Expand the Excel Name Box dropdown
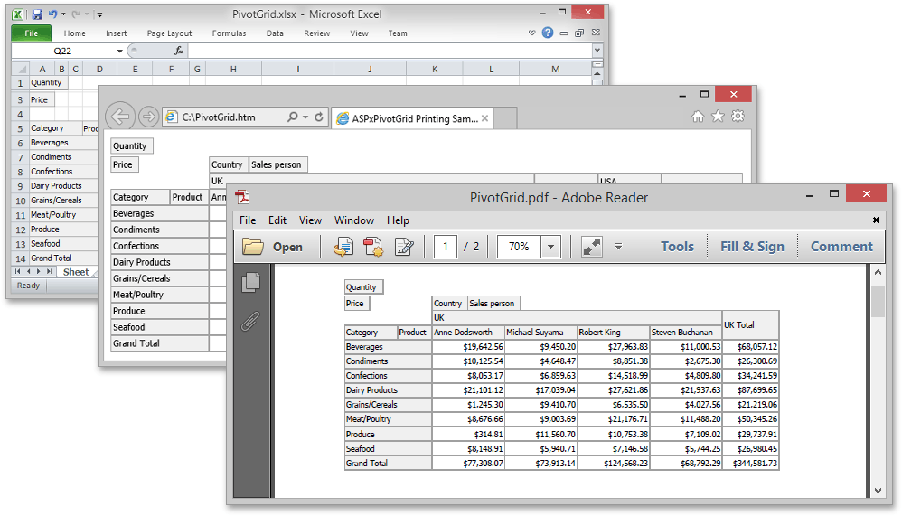The image size is (902, 516). pyautogui.click(x=119, y=51)
